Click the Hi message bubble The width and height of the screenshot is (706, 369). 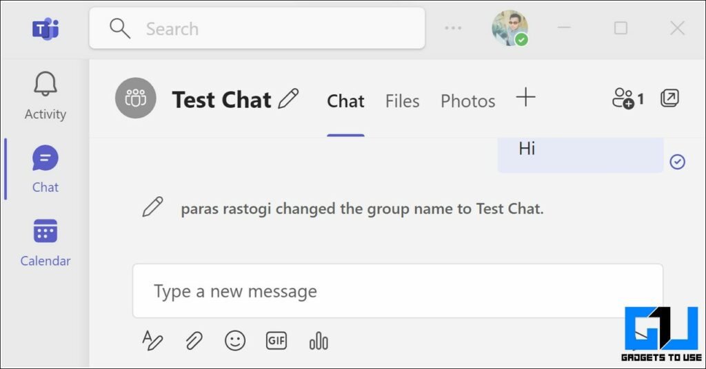(x=581, y=154)
